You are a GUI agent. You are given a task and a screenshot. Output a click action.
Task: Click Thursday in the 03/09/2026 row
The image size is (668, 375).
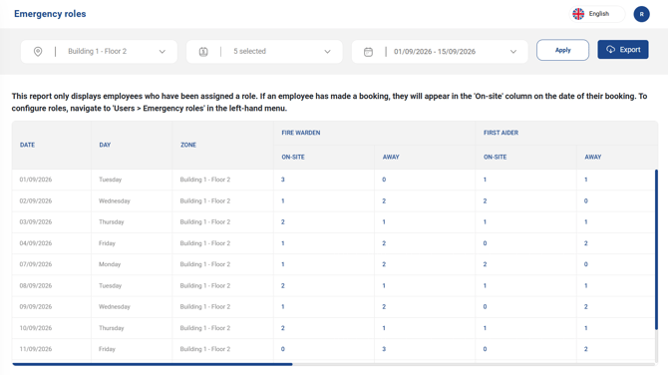[x=112, y=222]
